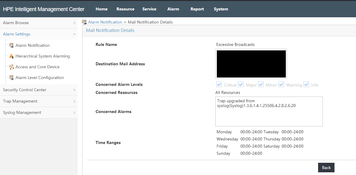This screenshot has height=175, width=356.
Task: Open Alarm Level Configuration in the sidebar
Action: point(40,78)
